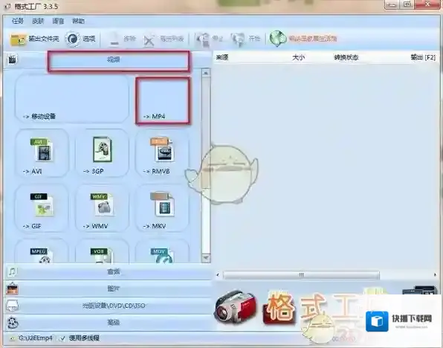
Task: Click the format list scrollbar up arrow
Action: [x=206, y=73]
